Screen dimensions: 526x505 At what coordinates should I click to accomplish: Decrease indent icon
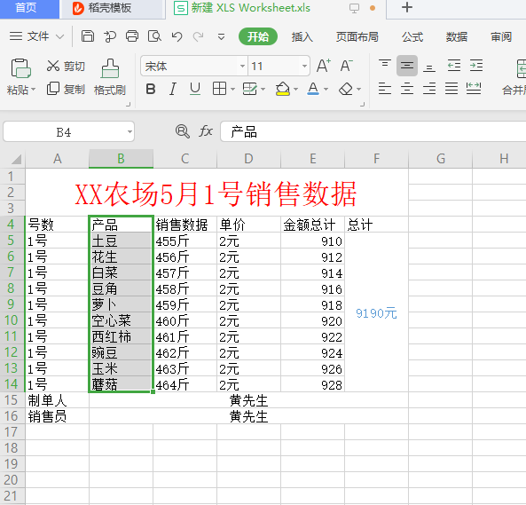click(454, 66)
